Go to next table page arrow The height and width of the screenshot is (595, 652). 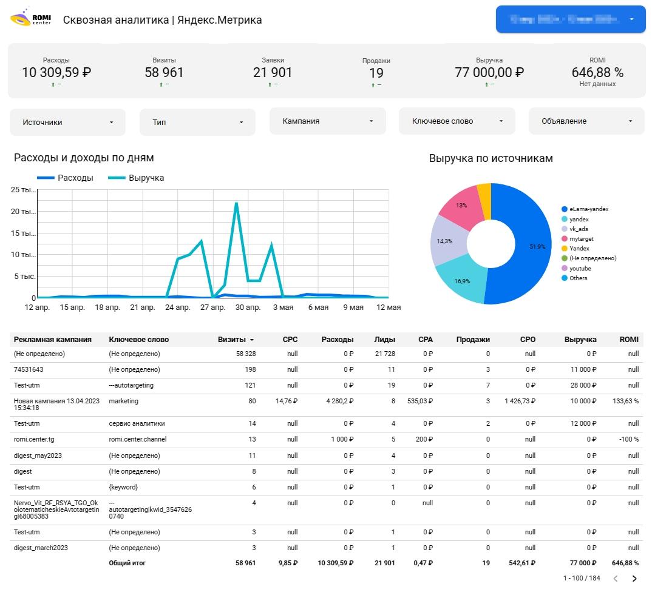point(634,579)
